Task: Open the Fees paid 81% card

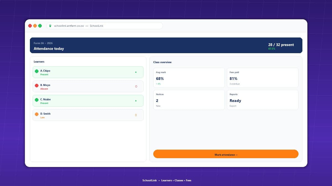Action: pos(263,78)
